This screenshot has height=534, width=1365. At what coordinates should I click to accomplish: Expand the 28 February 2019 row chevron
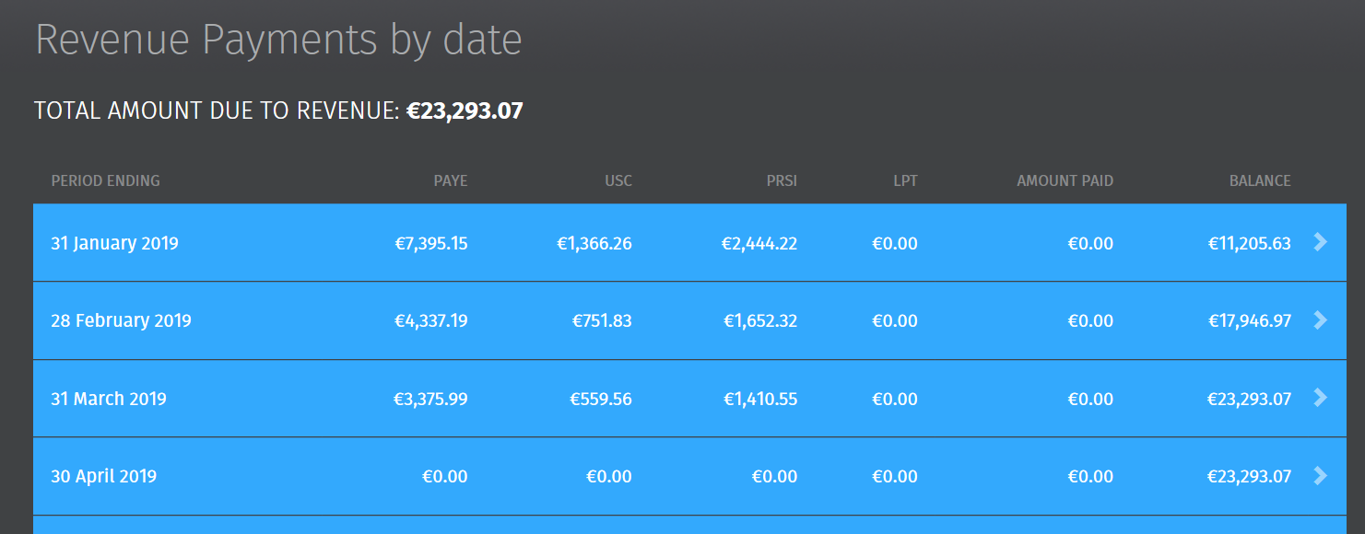coord(1320,319)
